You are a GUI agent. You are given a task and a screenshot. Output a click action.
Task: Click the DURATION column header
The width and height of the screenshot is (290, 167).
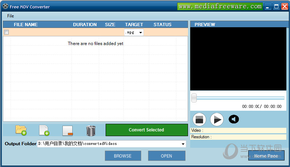point(85,25)
